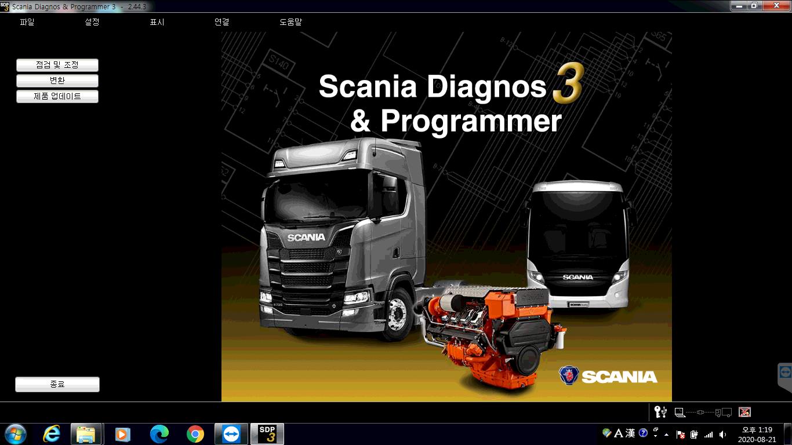Open the Action Center flag icon
The height and width of the screenshot is (445, 792).
point(681,434)
